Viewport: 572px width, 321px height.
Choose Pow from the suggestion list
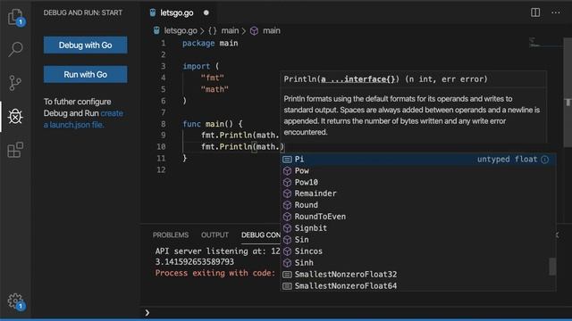417,170
